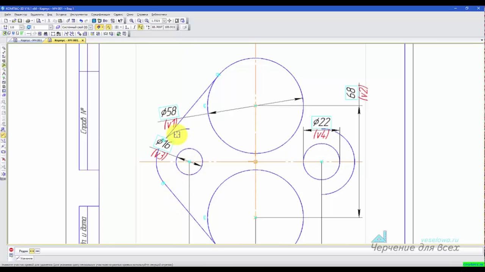The image size is (485, 272).
Task: Click the view state icon beside view number
Action: pos(28,27)
